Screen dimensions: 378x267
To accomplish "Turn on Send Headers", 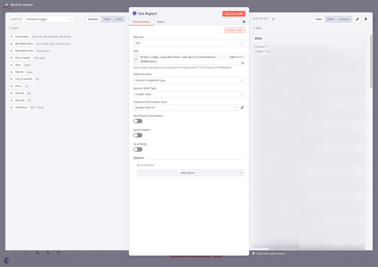I will (138, 135).
